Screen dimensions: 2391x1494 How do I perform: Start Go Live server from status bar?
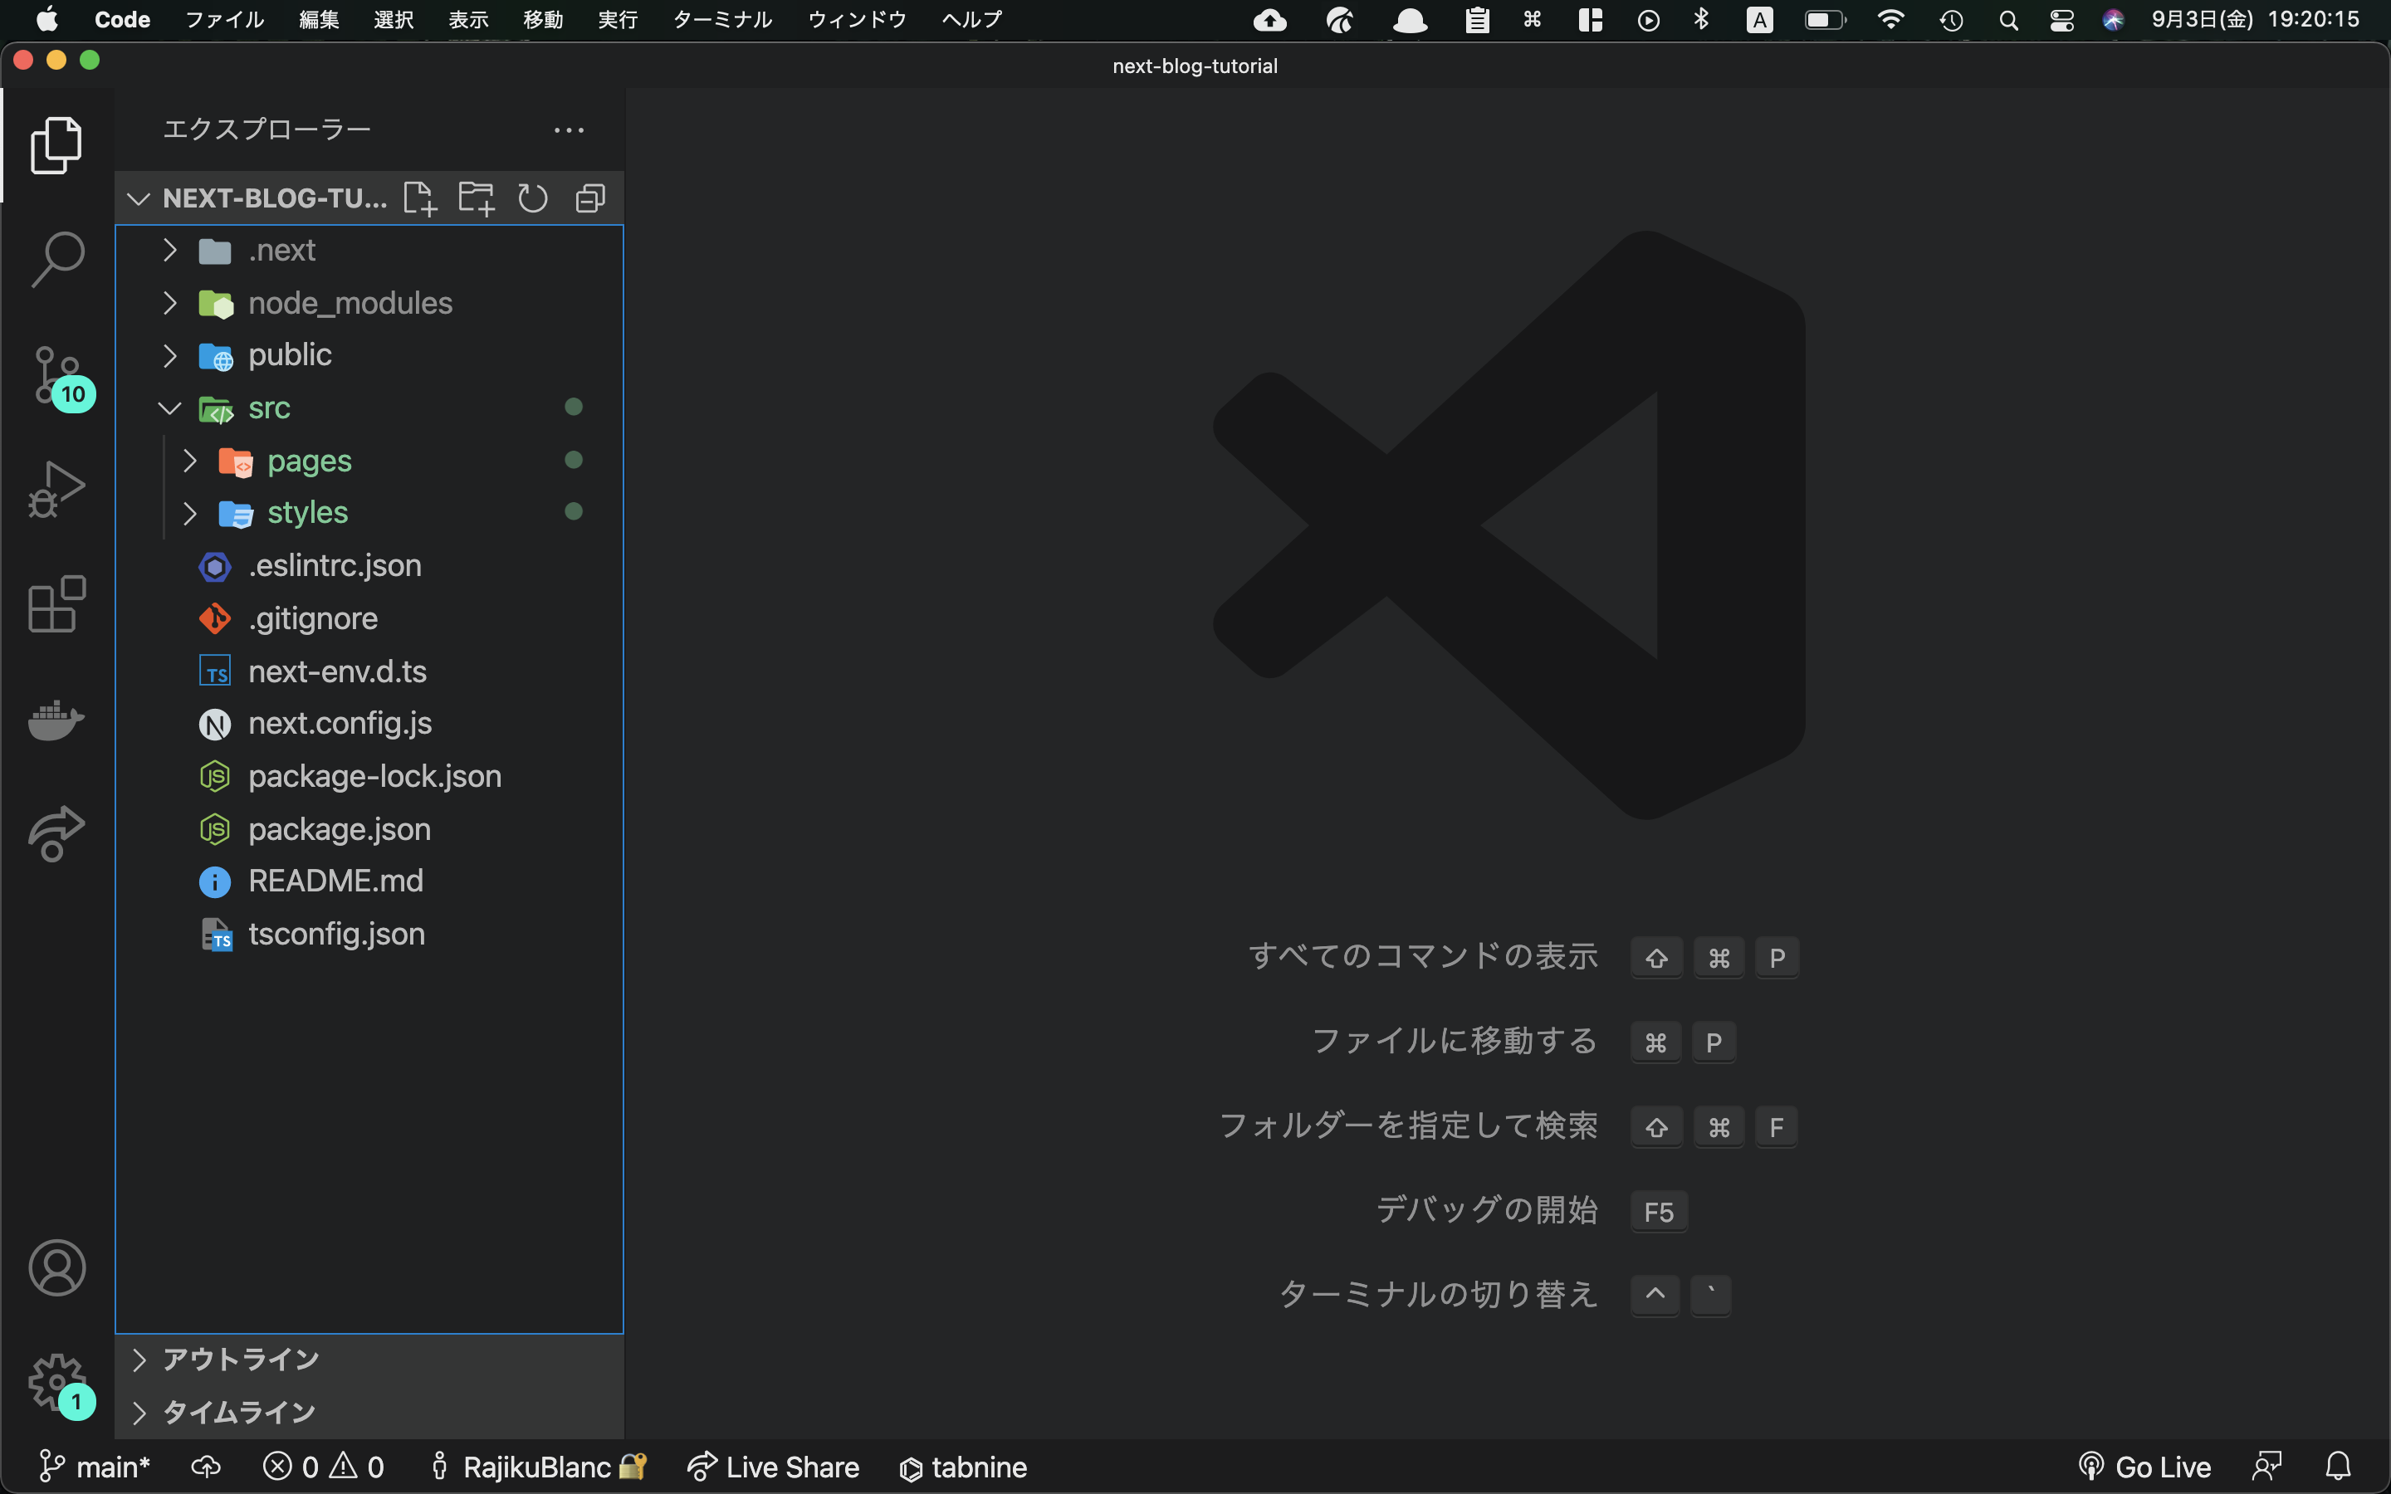tap(2144, 1467)
